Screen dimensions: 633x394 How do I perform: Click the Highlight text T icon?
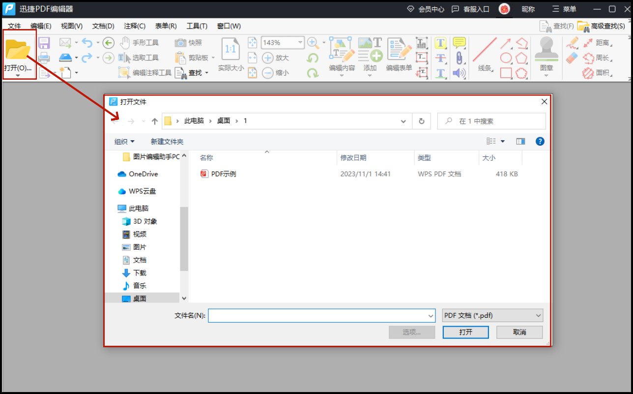(440, 43)
